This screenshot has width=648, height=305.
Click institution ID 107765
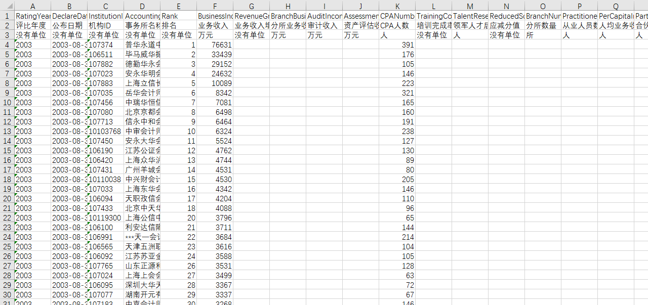click(x=106, y=266)
